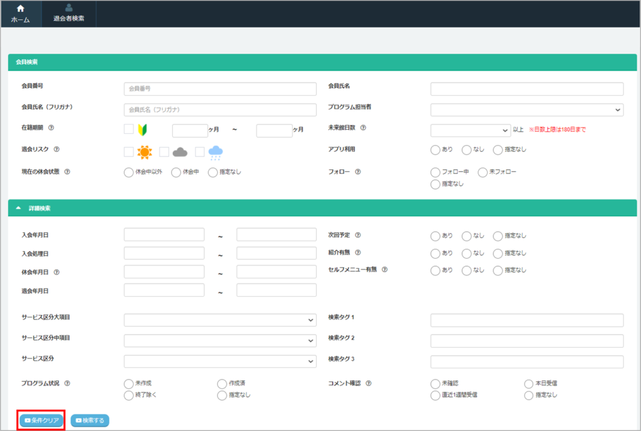Viewport: 641px width, 431px height.
Task: Go to the ホーム tab
Action: pyautogui.click(x=21, y=14)
